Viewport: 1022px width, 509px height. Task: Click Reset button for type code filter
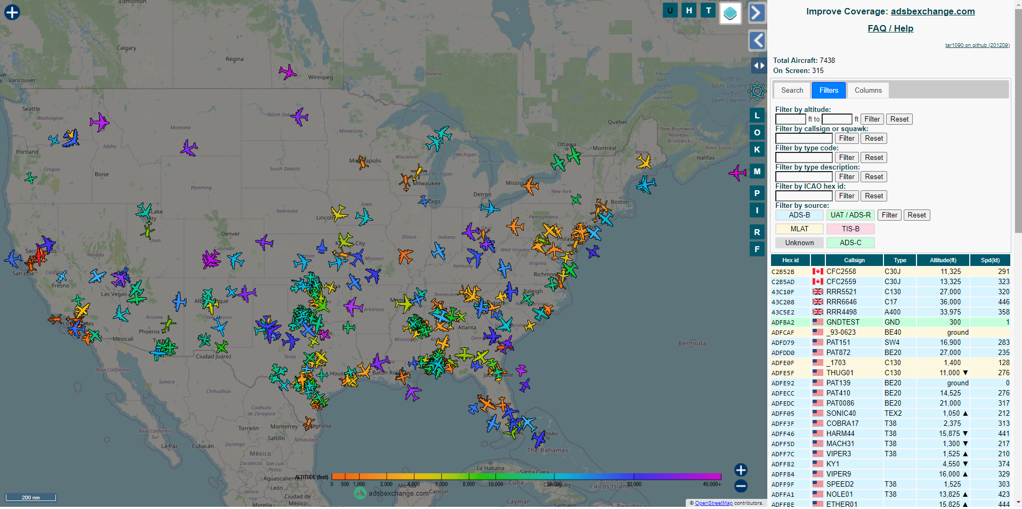(874, 157)
